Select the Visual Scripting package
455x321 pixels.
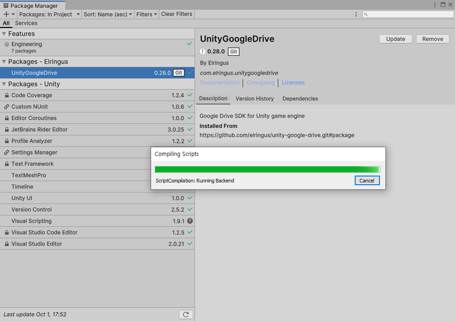coord(97,221)
